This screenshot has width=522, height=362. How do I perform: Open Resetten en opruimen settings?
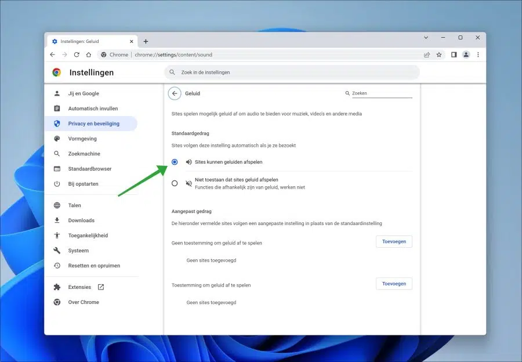[x=91, y=266]
